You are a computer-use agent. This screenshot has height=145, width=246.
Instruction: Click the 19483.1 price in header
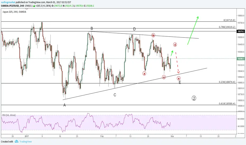(x=29, y=6)
